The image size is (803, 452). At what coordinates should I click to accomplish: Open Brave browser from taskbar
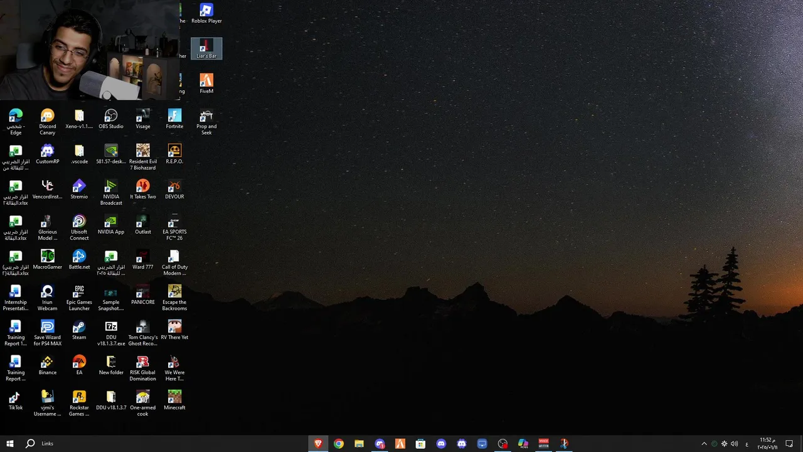tap(318, 443)
